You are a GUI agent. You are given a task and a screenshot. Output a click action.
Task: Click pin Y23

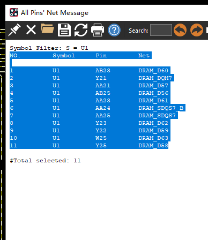(101, 123)
